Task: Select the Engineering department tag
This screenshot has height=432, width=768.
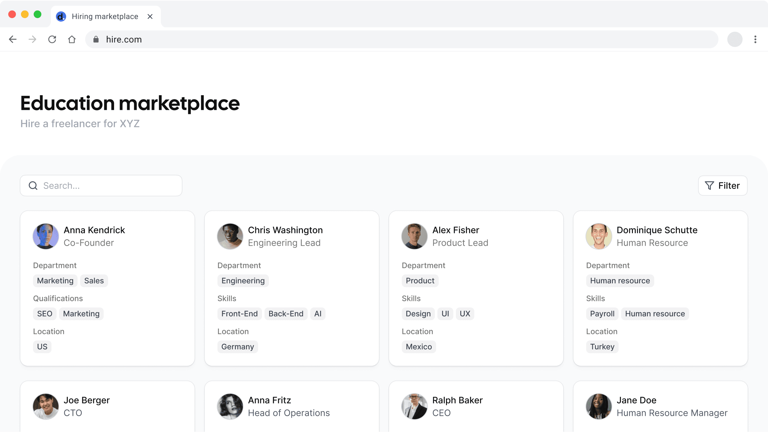Action: click(x=243, y=281)
